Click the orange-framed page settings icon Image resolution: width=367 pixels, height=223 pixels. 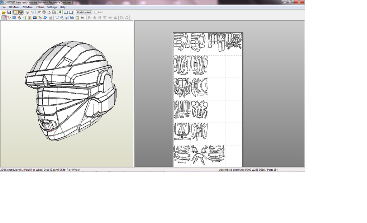(77, 18)
